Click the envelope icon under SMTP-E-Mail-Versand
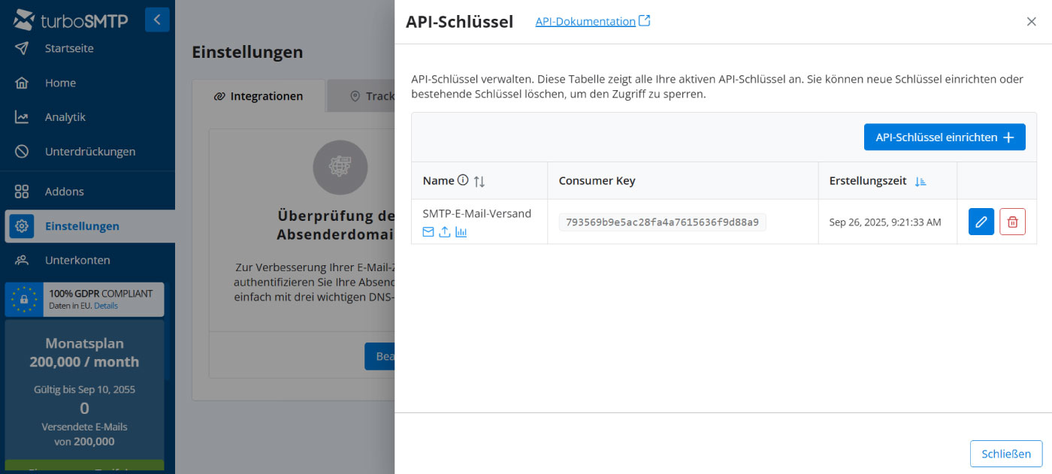 pos(428,232)
